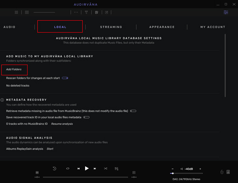Click the square icon right of progress bar
Image resolution: width=238 pixels, height=183 pixels.
(134, 173)
